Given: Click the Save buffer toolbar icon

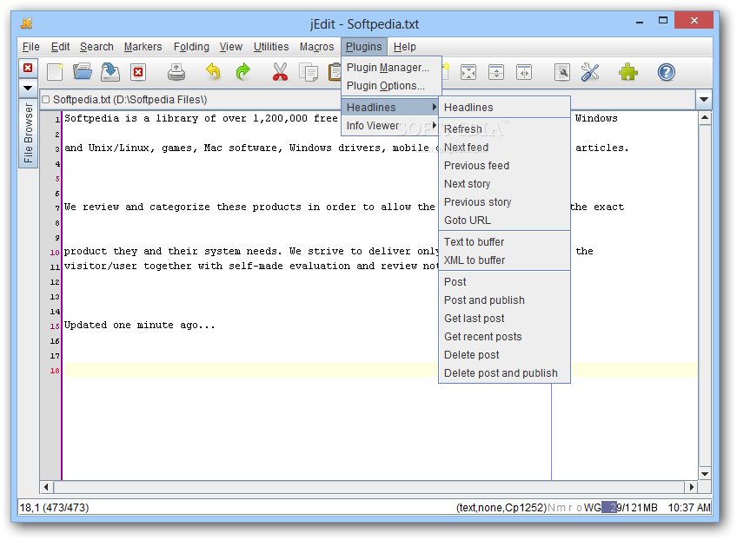Looking at the screenshot, I should (110, 72).
